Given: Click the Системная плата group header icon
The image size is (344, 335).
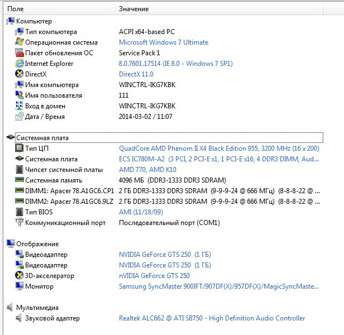Looking at the screenshot, I should pos(11,137).
